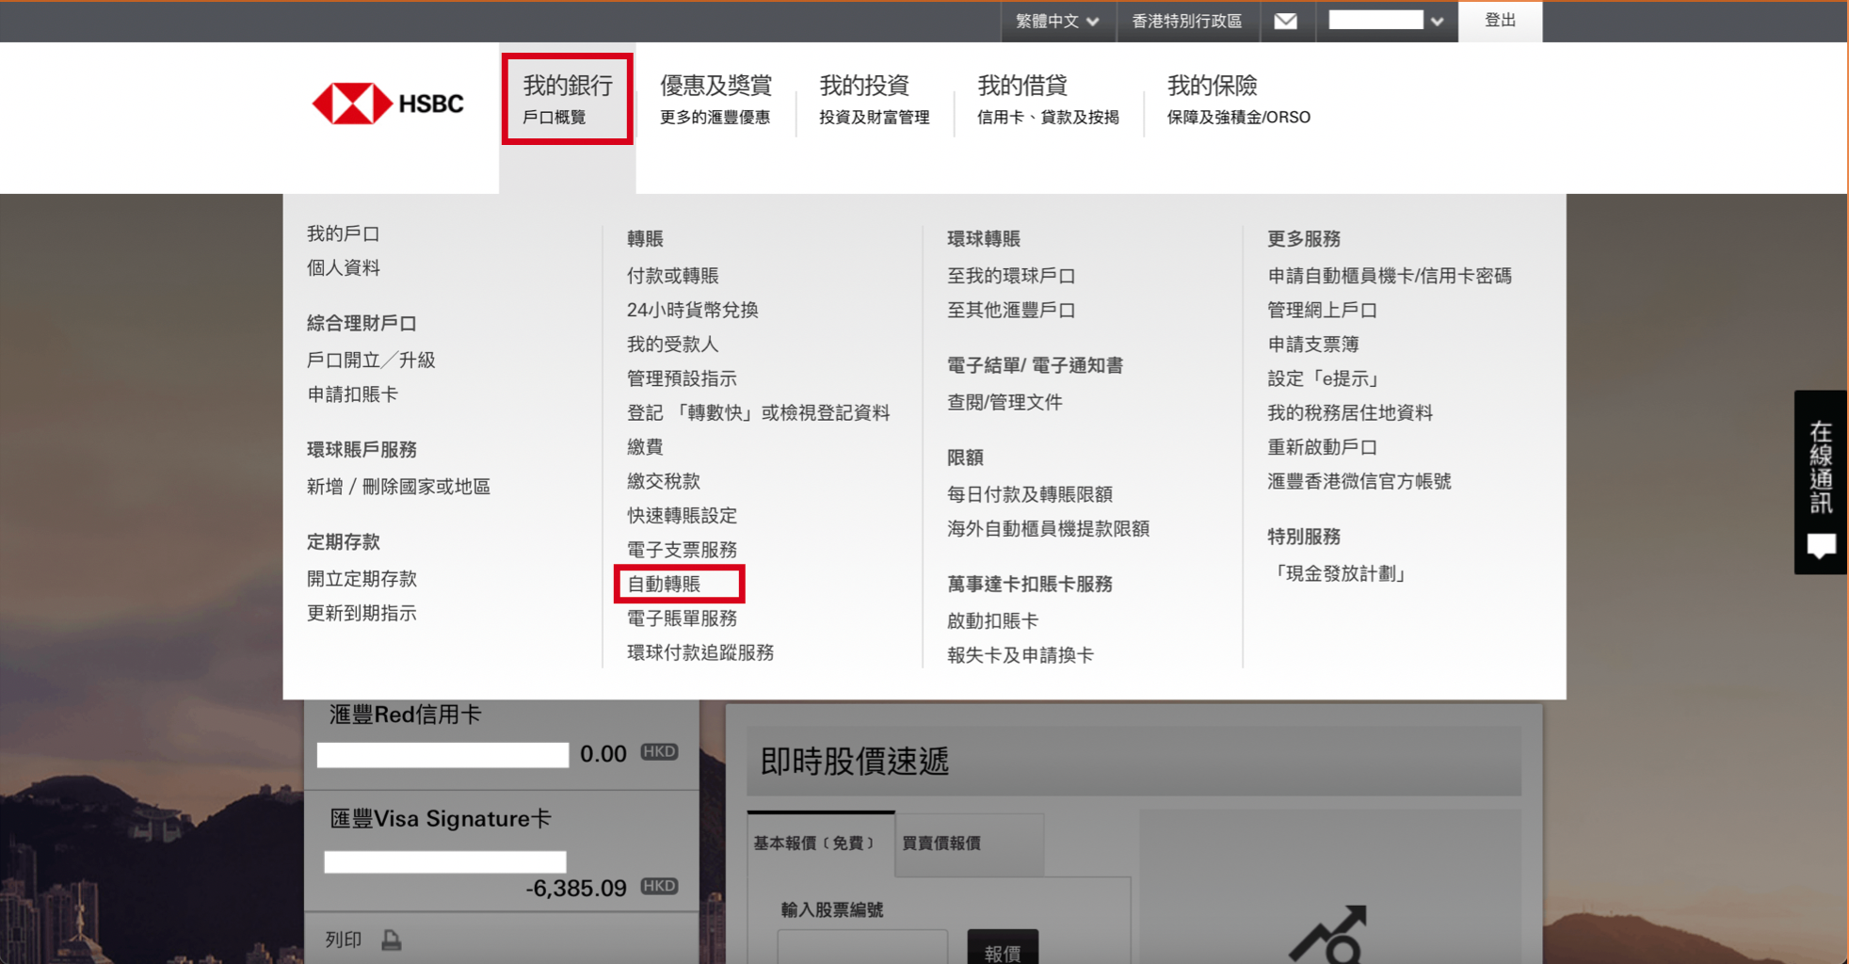This screenshot has width=1849, height=964.
Task: Switch to 買賣價報價 tab
Action: [969, 843]
